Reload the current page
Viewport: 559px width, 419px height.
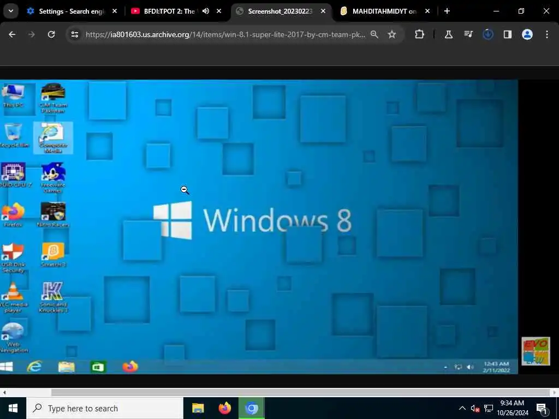point(51,34)
